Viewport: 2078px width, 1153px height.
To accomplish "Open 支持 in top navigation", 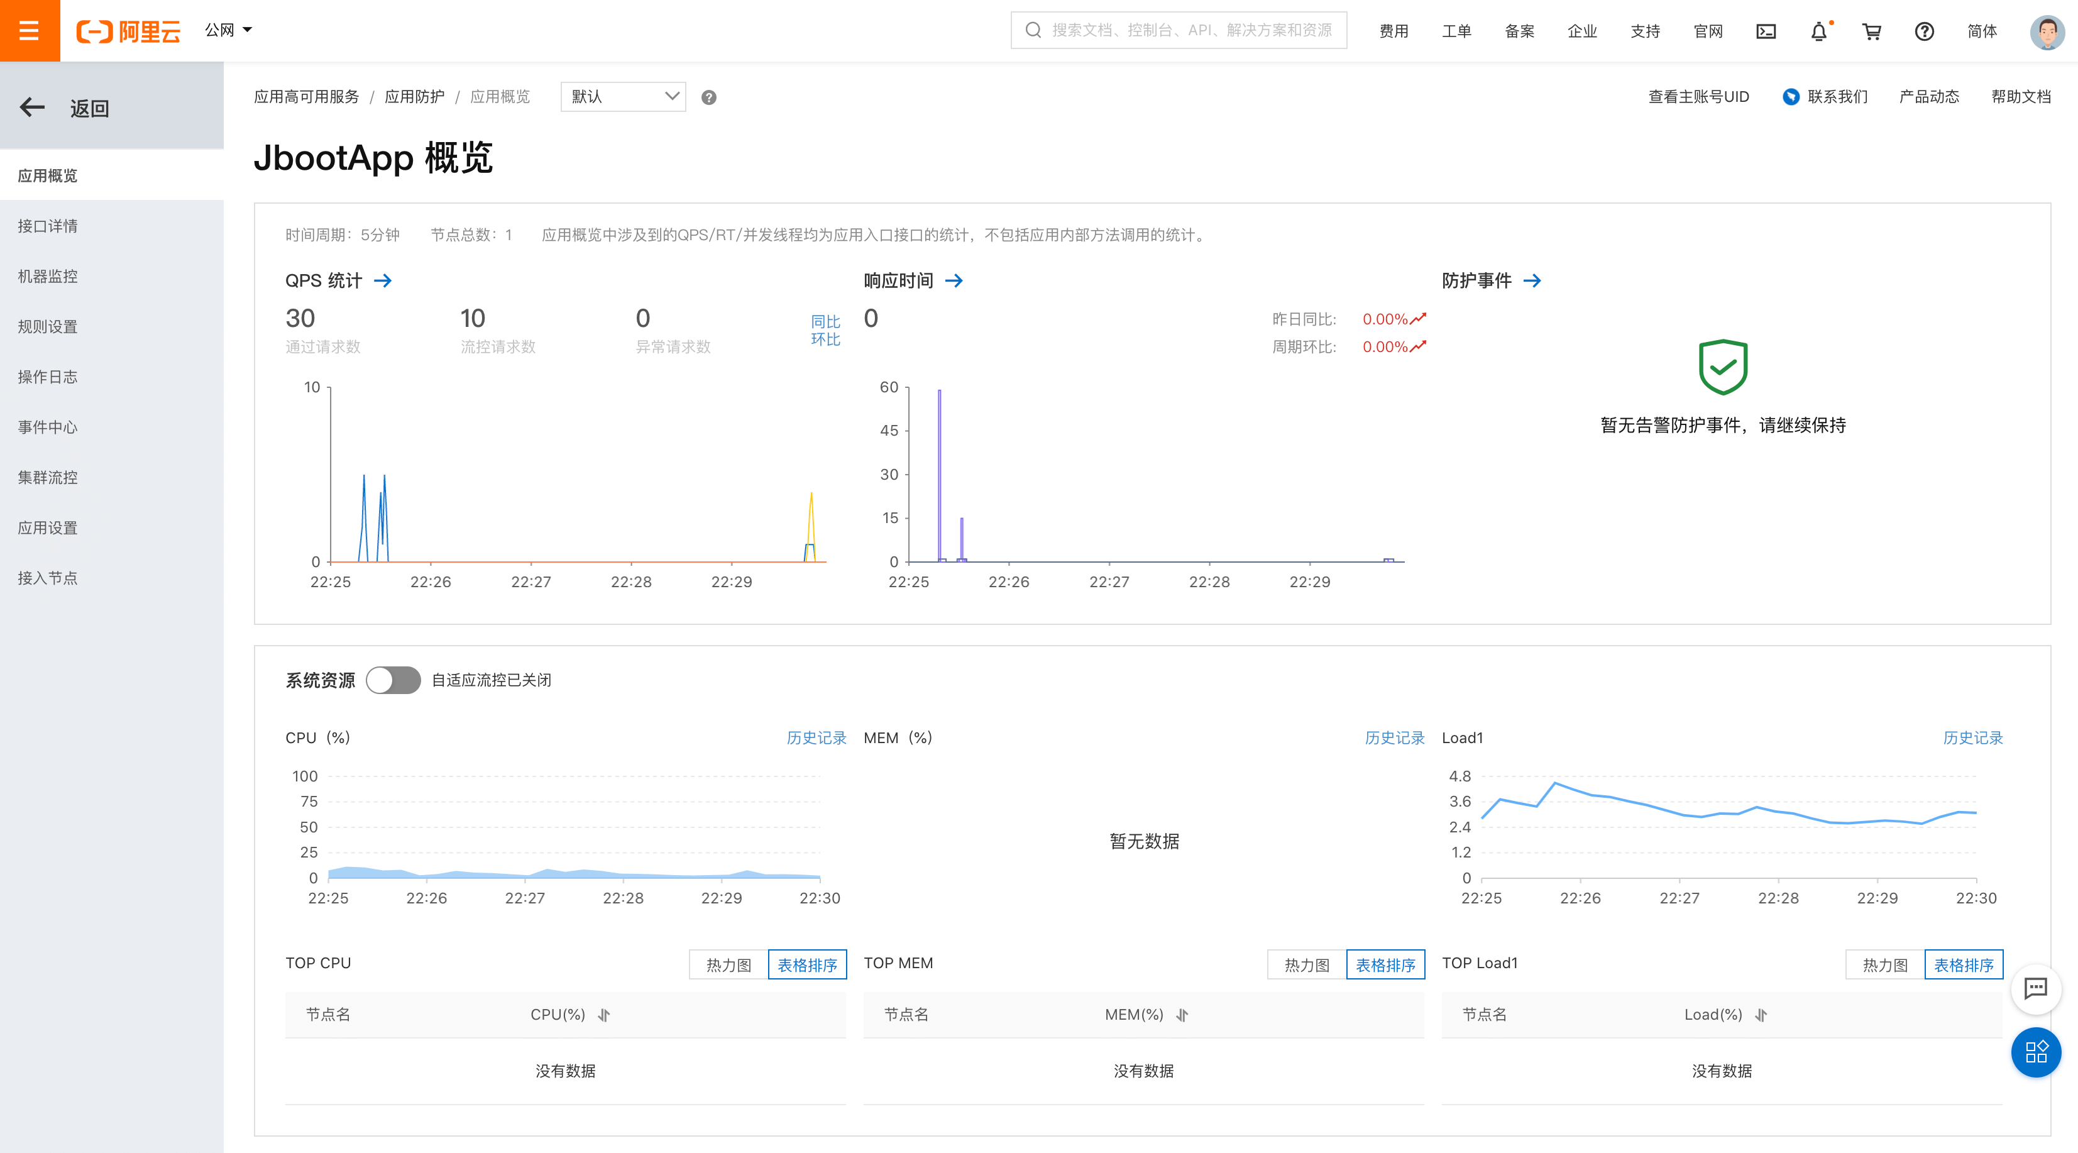I will [x=1645, y=31].
